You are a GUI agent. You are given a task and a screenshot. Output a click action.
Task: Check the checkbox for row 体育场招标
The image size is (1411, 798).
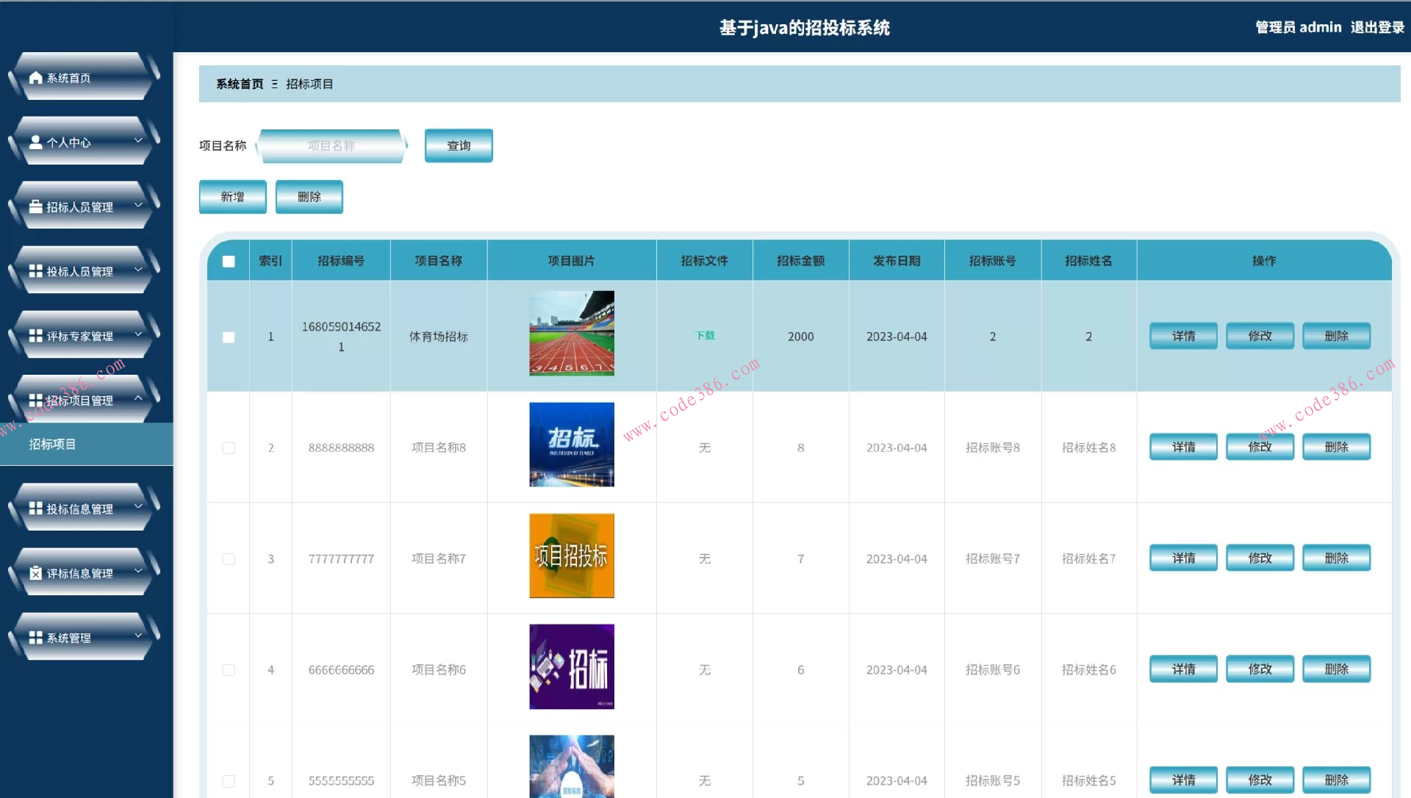point(229,337)
